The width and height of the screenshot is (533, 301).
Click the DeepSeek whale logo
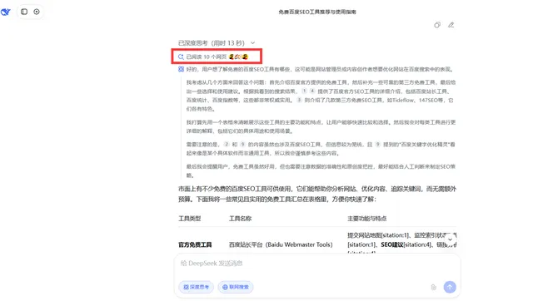click(x=6, y=12)
